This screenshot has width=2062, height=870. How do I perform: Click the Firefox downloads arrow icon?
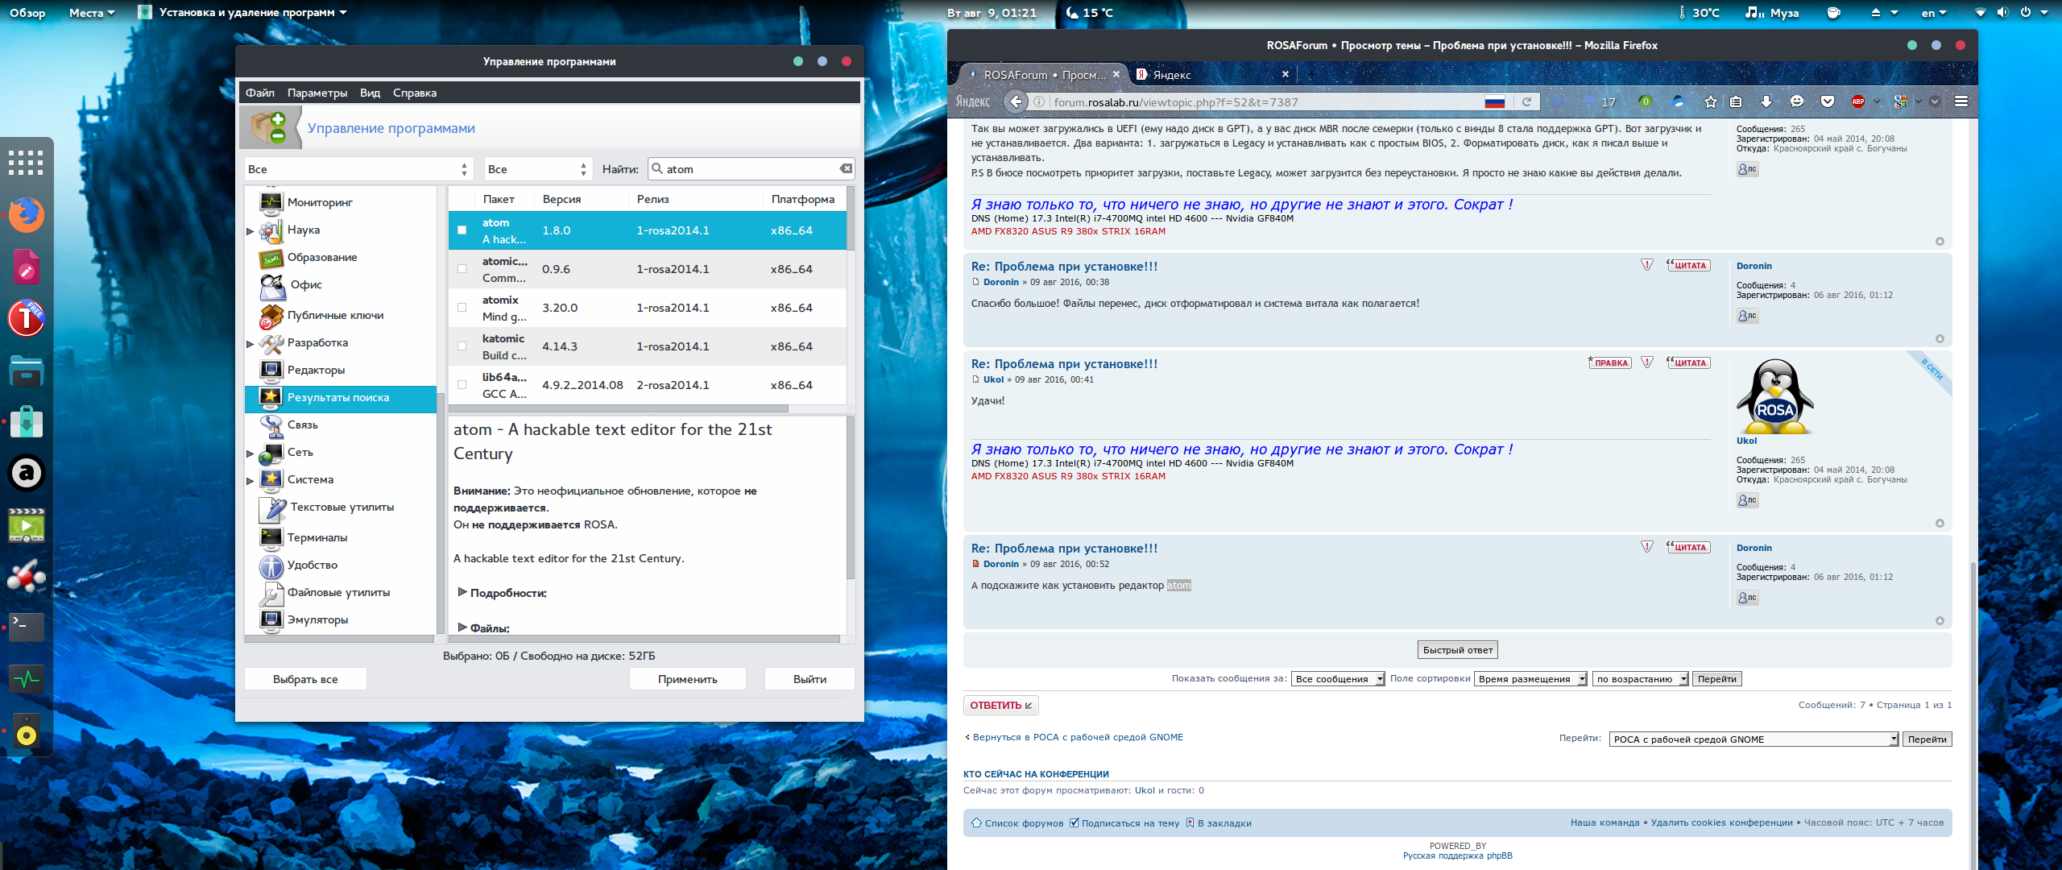click(1766, 101)
